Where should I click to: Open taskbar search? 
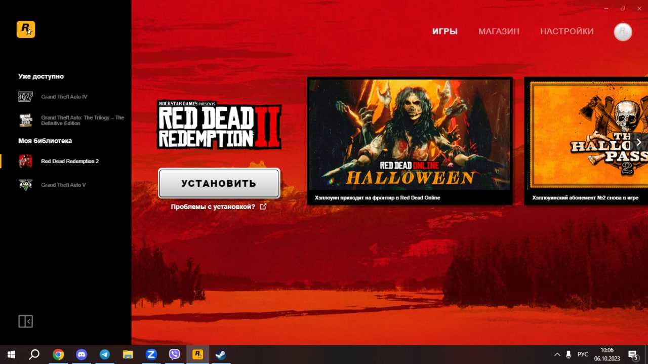point(34,354)
